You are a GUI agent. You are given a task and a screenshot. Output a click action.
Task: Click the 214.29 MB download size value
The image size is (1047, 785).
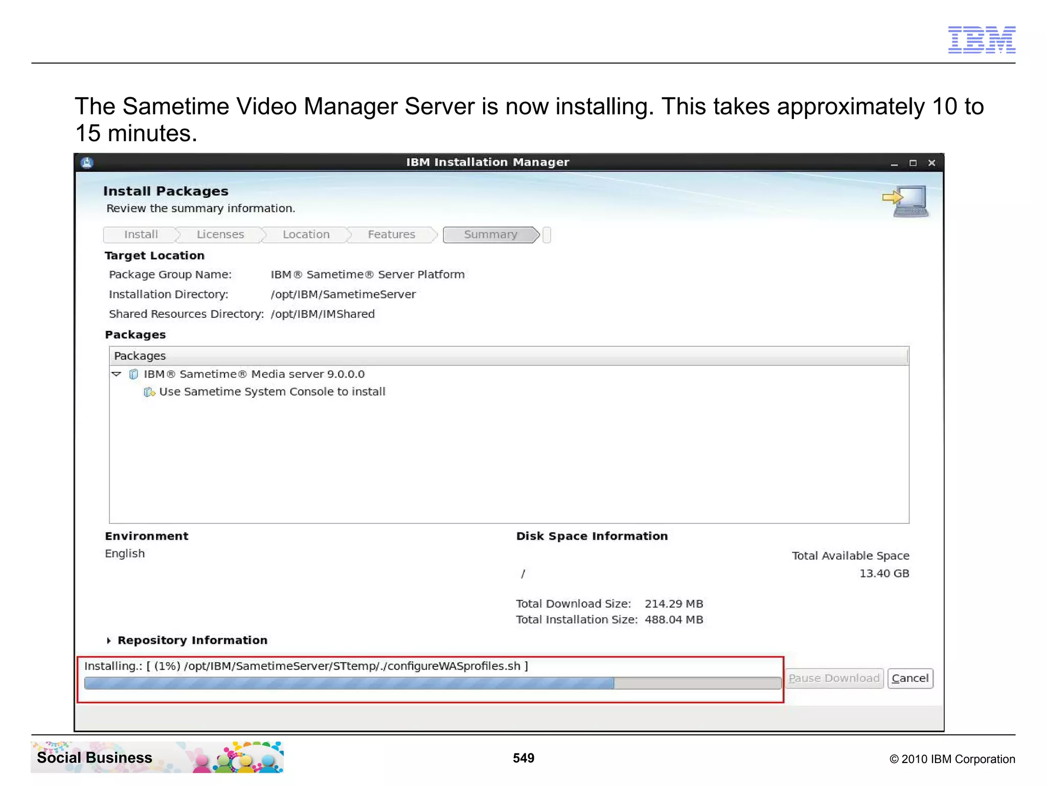point(674,604)
